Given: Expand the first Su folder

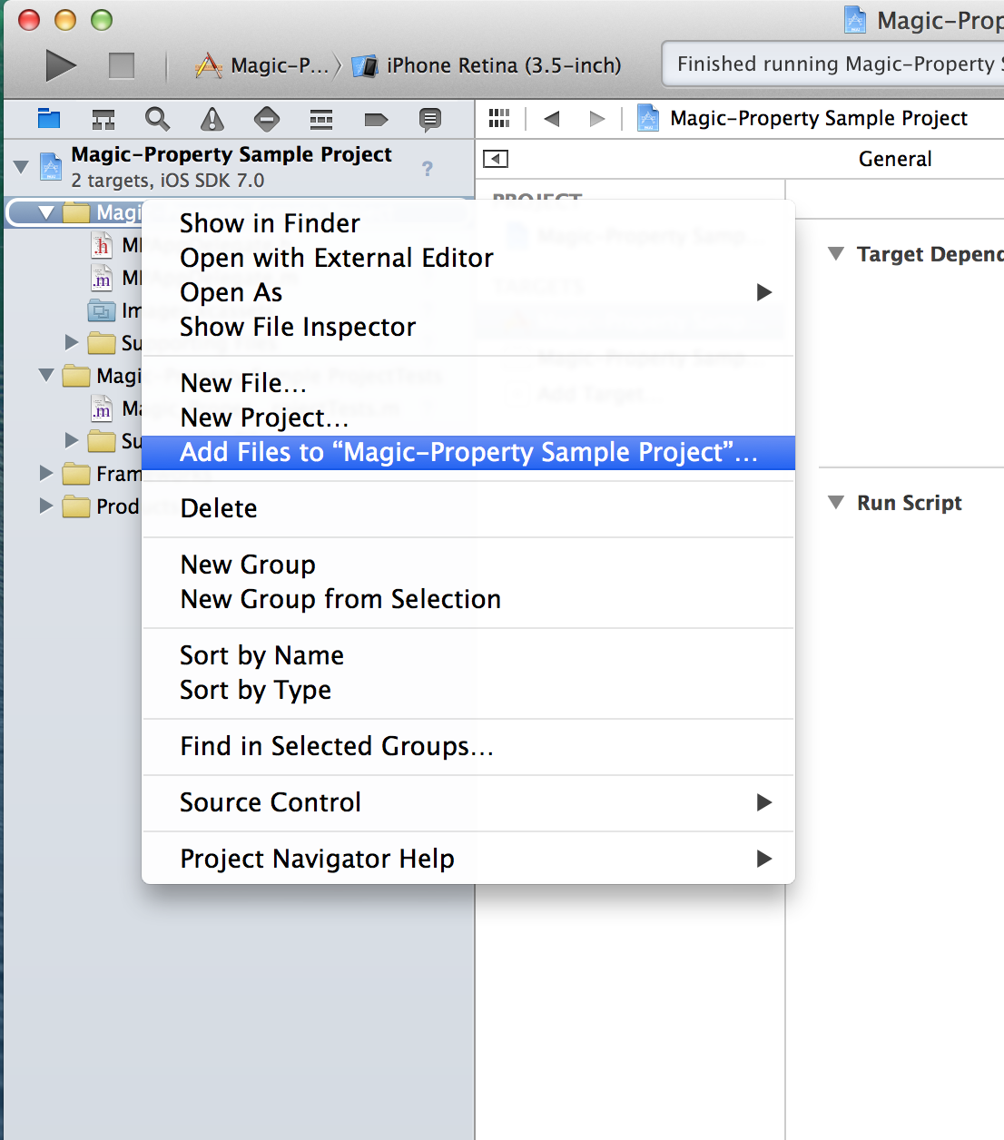Looking at the screenshot, I should pyautogui.click(x=72, y=342).
